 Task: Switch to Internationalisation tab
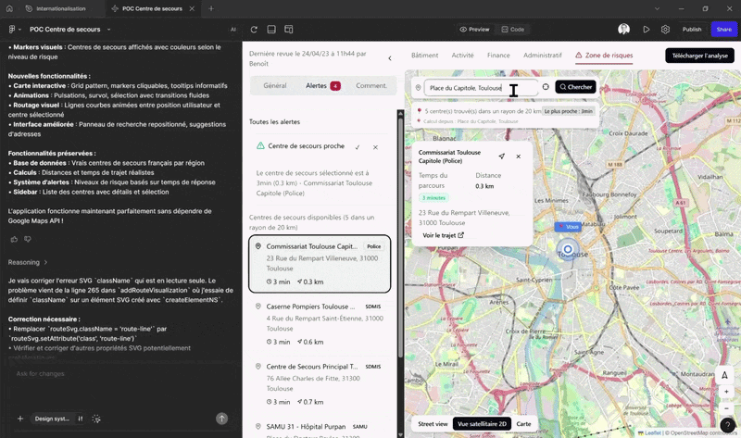point(57,8)
